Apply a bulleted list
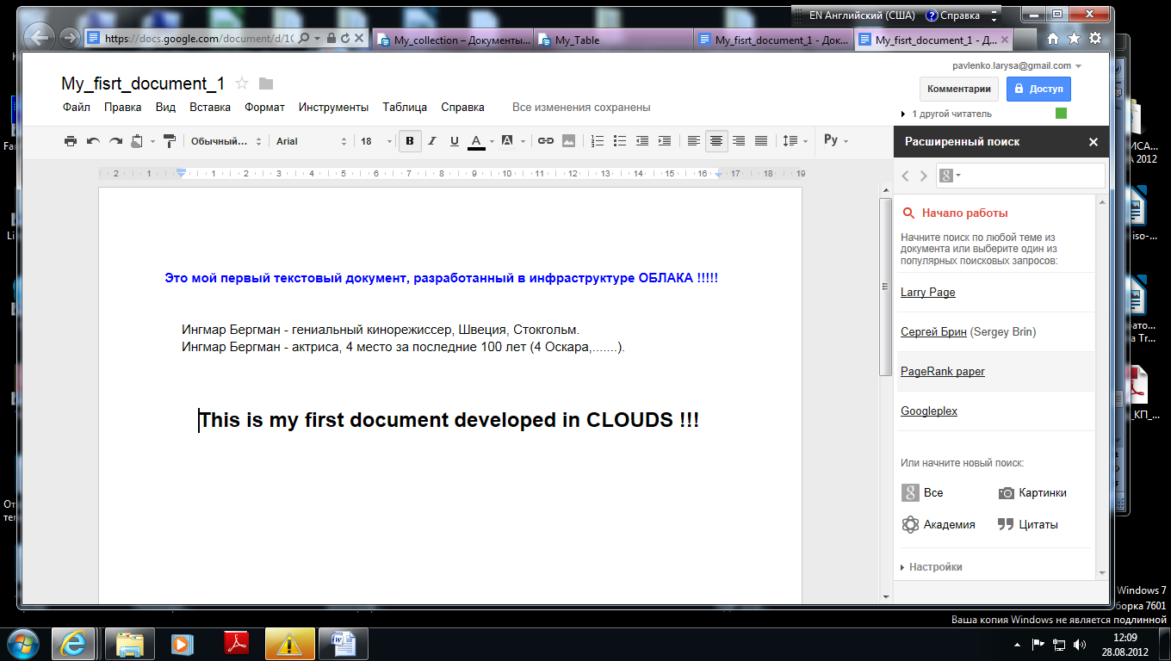 (x=619, y=141)
